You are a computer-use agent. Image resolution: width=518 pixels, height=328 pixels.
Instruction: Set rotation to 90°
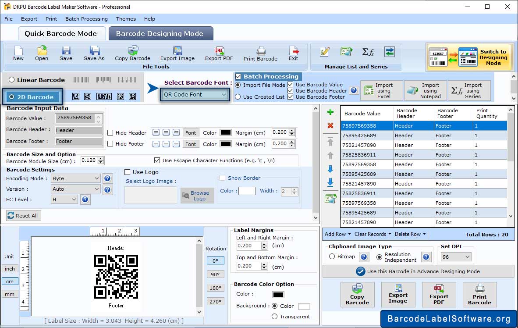point(215,275)
